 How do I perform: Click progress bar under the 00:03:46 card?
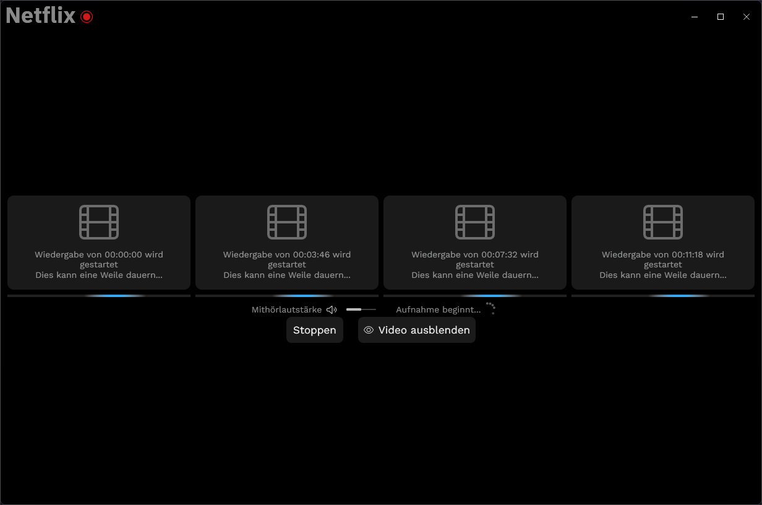pos(287,296)
